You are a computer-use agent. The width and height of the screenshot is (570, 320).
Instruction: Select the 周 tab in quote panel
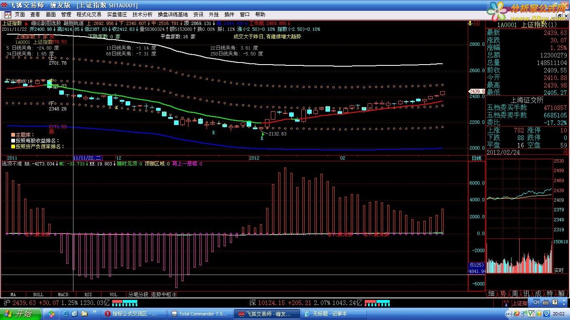click(515, 294)
